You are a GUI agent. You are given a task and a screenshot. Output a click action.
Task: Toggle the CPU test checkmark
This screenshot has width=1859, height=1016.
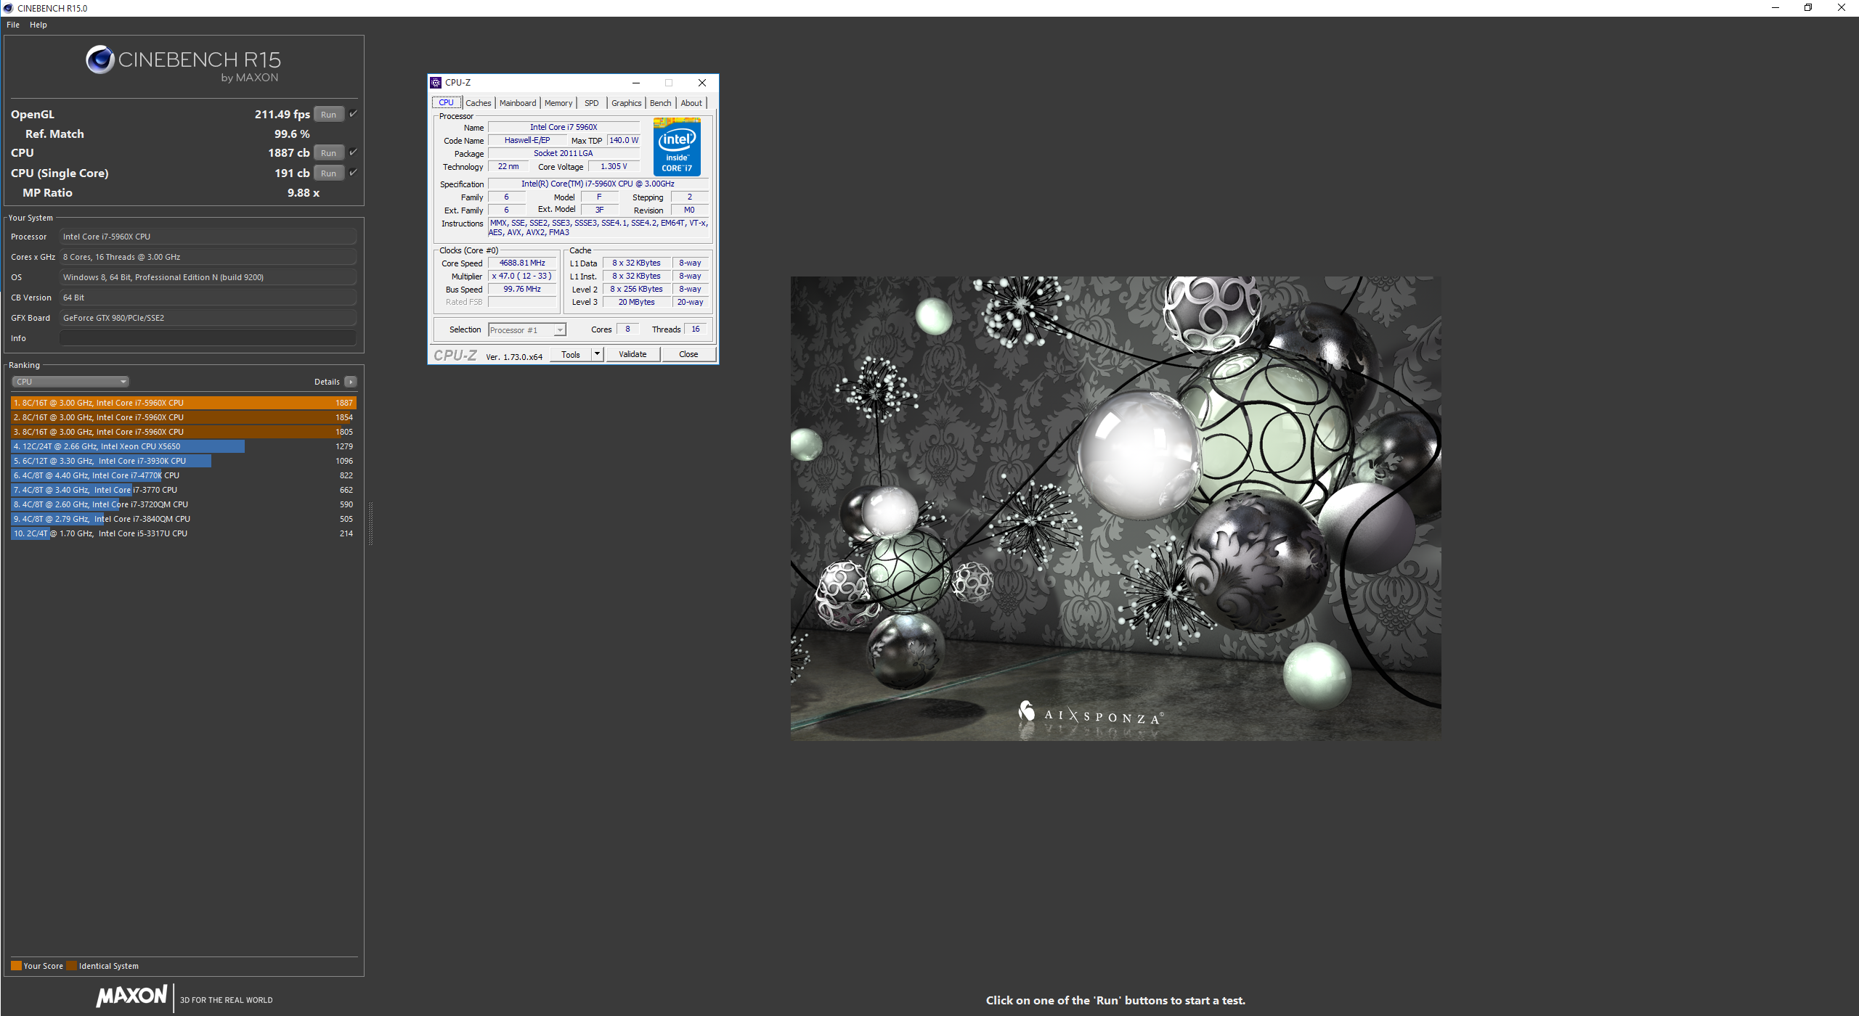click(353, 152)
